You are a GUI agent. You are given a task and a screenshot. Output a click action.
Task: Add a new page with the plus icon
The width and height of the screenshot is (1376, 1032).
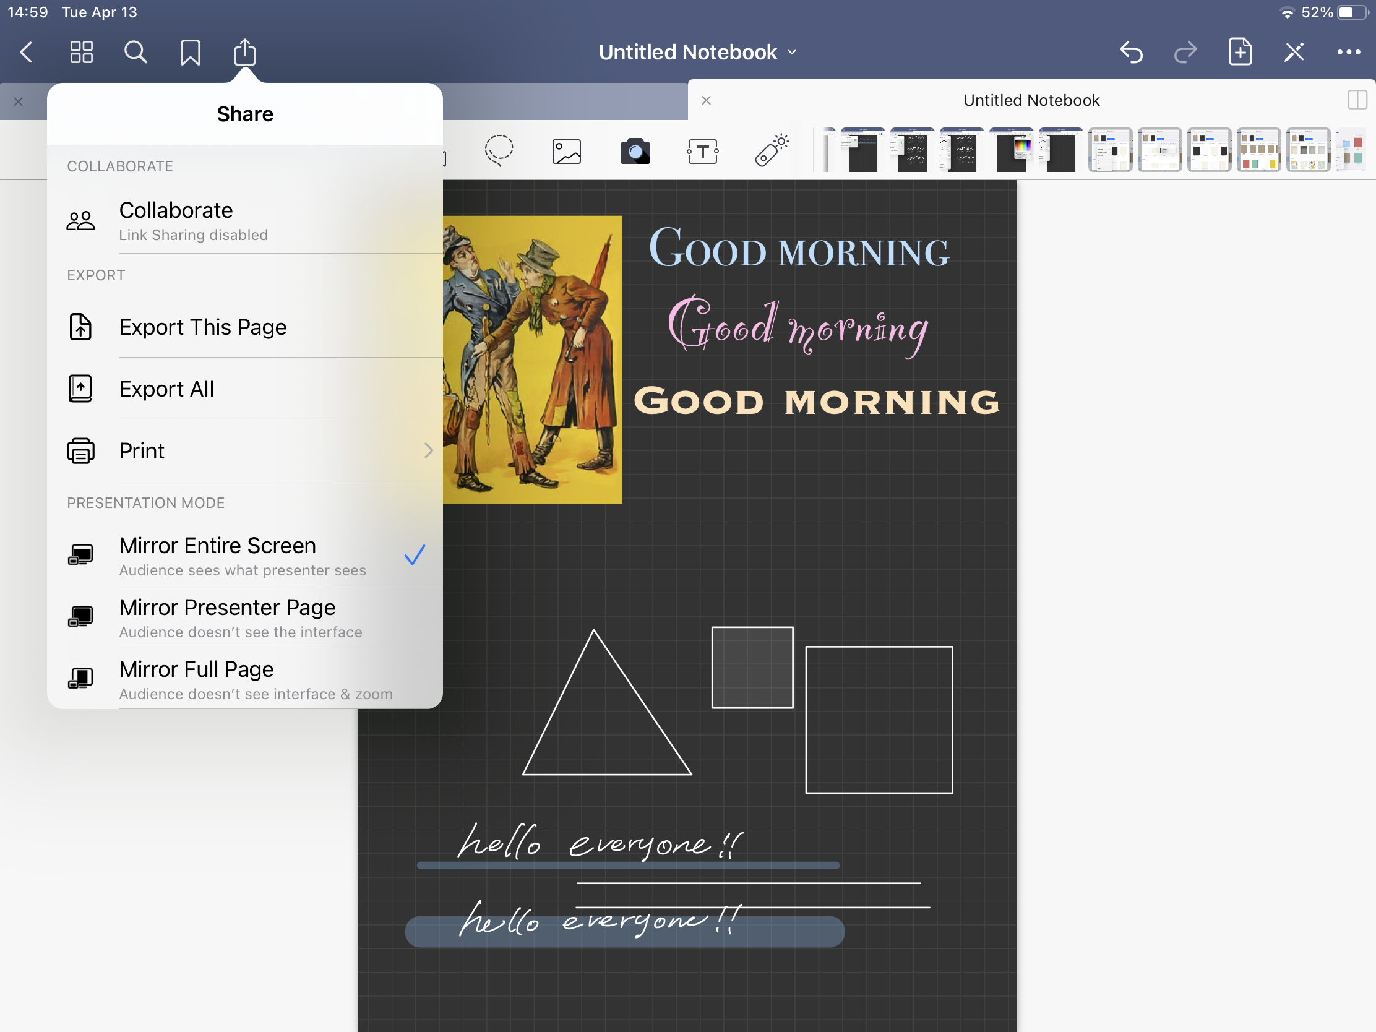(1240, 52)
